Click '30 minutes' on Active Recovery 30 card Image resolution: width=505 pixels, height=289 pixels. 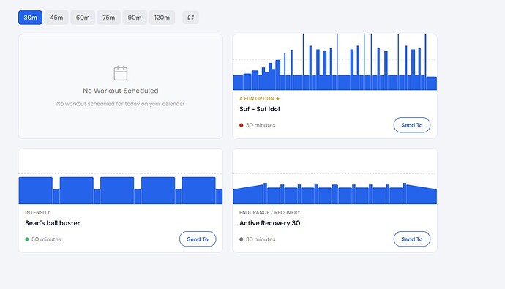click(x=261, y=239)
